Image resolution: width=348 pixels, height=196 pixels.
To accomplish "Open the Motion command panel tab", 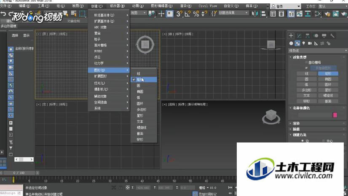I will click(x=316, y=35).
